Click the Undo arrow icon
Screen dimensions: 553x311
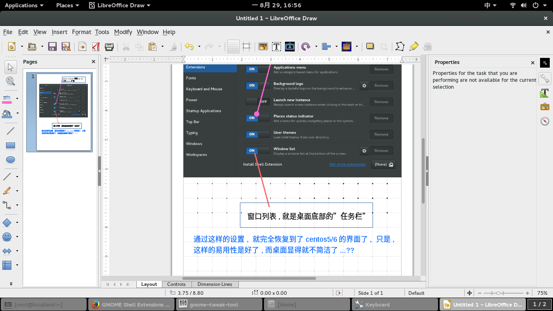[189, 47]
